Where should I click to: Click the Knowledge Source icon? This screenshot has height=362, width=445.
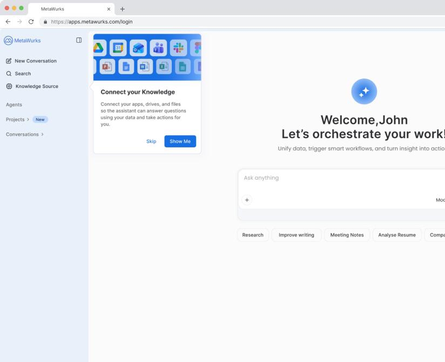[x=9, y=86]
